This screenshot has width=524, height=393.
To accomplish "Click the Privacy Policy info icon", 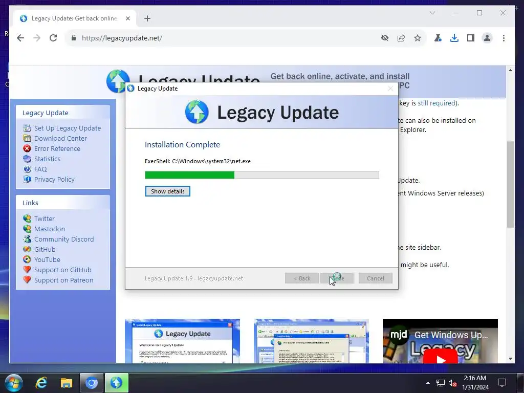I will (27, 179).
